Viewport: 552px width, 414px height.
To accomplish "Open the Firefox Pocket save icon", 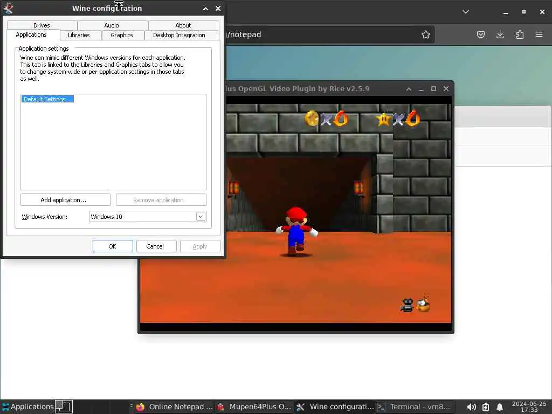I will [480, 34].
